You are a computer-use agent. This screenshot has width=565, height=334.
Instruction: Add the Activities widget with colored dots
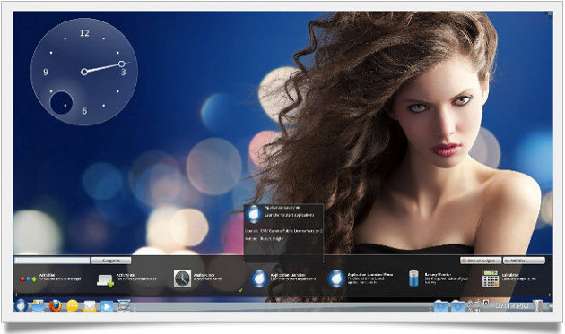click(51, 278)
